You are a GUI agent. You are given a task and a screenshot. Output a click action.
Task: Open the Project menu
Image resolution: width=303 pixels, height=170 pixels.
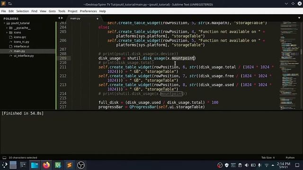(72, 11)
